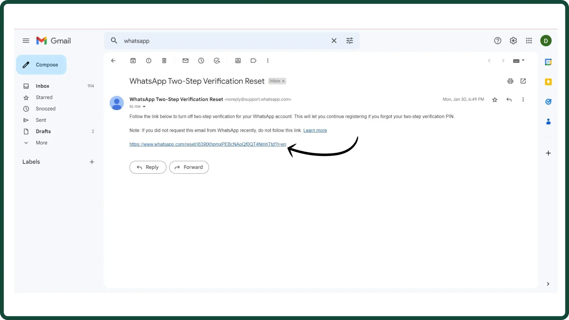
Task: Snooze the email
Action: (201, 61)
